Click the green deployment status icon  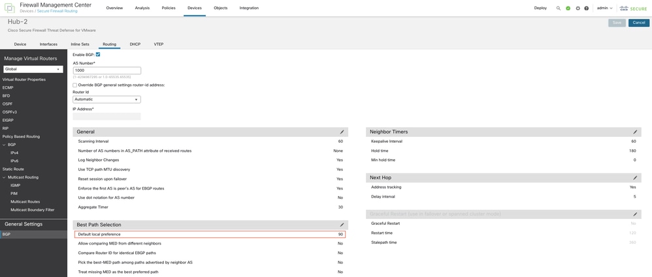coord(568,8)
